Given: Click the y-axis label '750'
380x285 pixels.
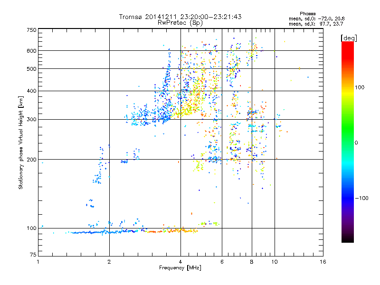Looking at the screenshot, I should tap(31, 30).
